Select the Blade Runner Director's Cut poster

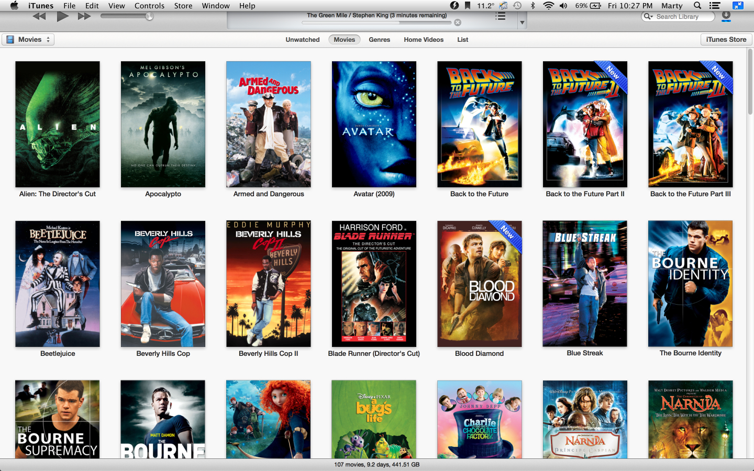tap(374, 284)
